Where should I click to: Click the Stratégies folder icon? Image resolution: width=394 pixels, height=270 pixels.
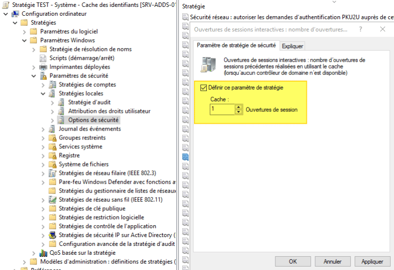24,23
